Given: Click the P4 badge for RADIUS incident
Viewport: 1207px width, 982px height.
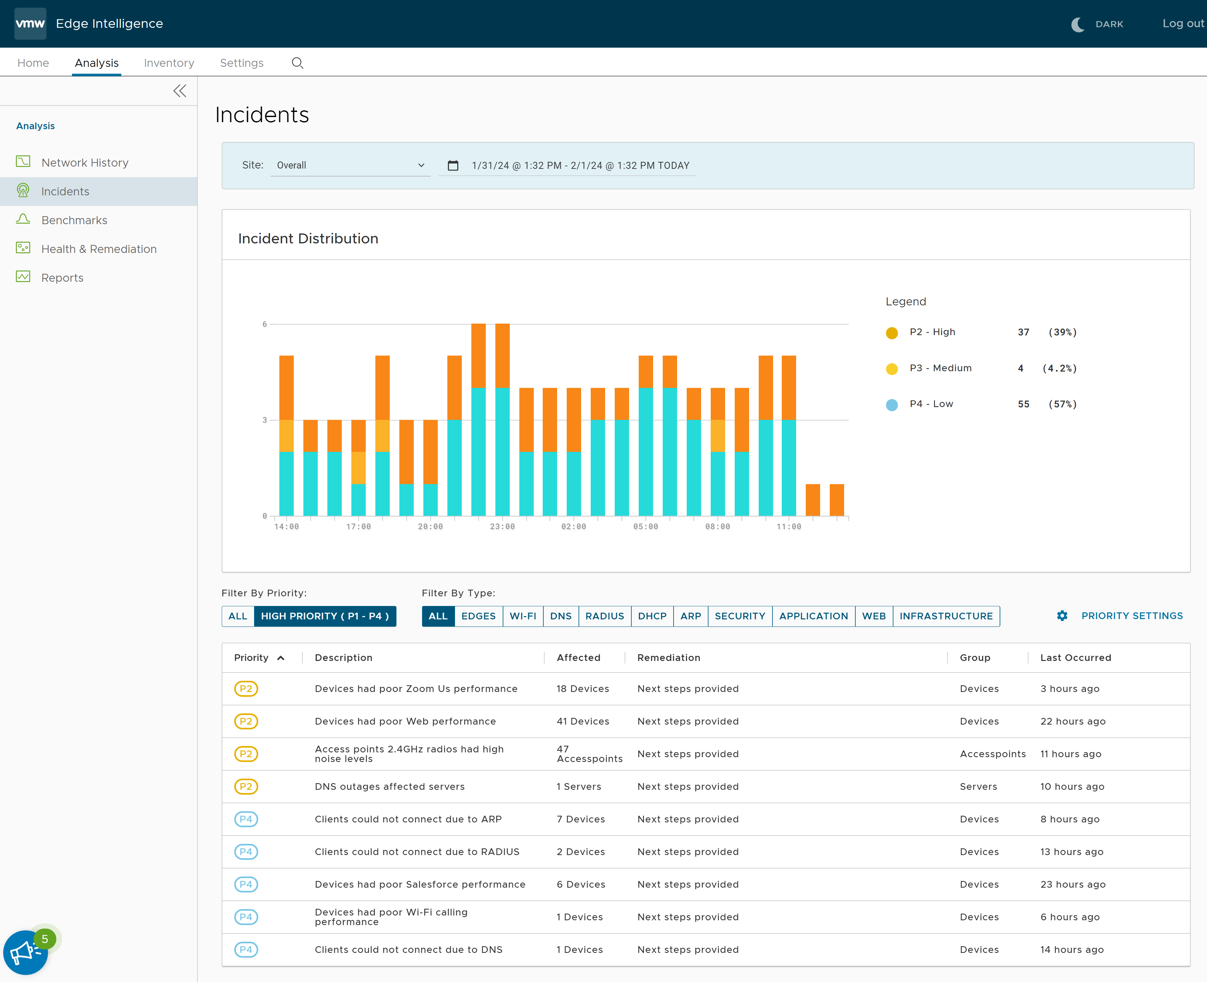Looking at the screenshot, I should click(x=246, y=852).
